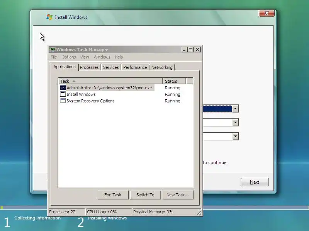Sort the list by the Status column header
The width and height of the screenshot is (309, 231).
pyautogui.click(x=174, y=81)
